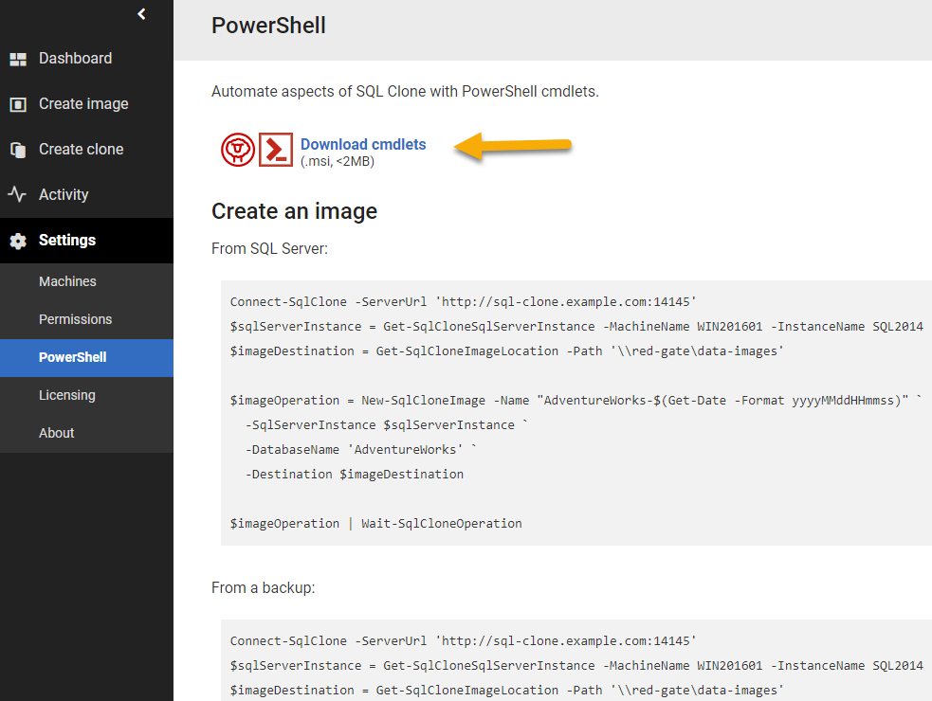Navigate to Create clone page
Screen dimensions: 932x701
point(80,149)
